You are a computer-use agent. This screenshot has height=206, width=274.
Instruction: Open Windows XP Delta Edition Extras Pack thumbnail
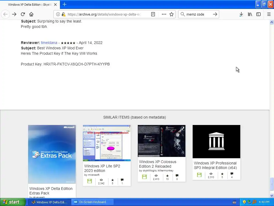point(52,154)
